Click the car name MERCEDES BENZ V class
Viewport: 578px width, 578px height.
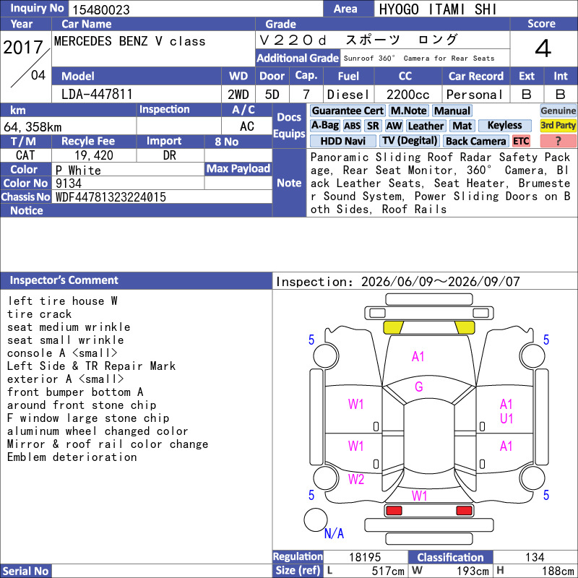point(130,41)
